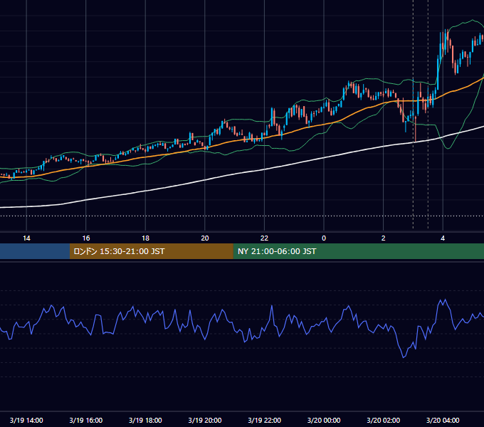
Task: Click the 3/19 18:00 time label
Action: click(x=145, y=420)
